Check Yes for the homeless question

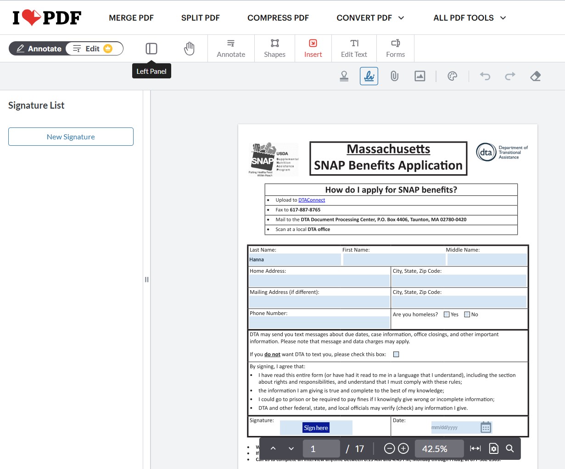pos(447,315)
